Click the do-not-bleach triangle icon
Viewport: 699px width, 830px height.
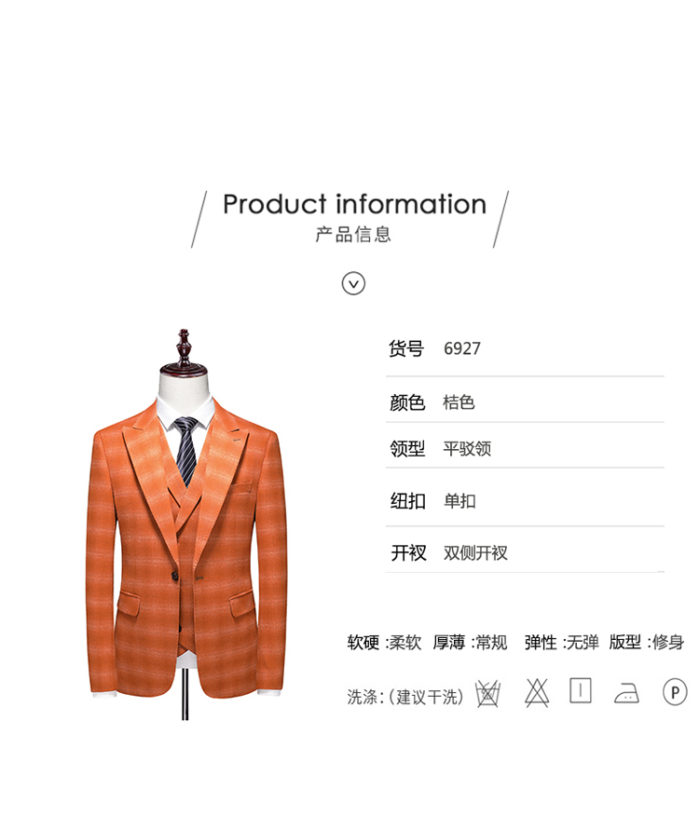coord(537,692)
